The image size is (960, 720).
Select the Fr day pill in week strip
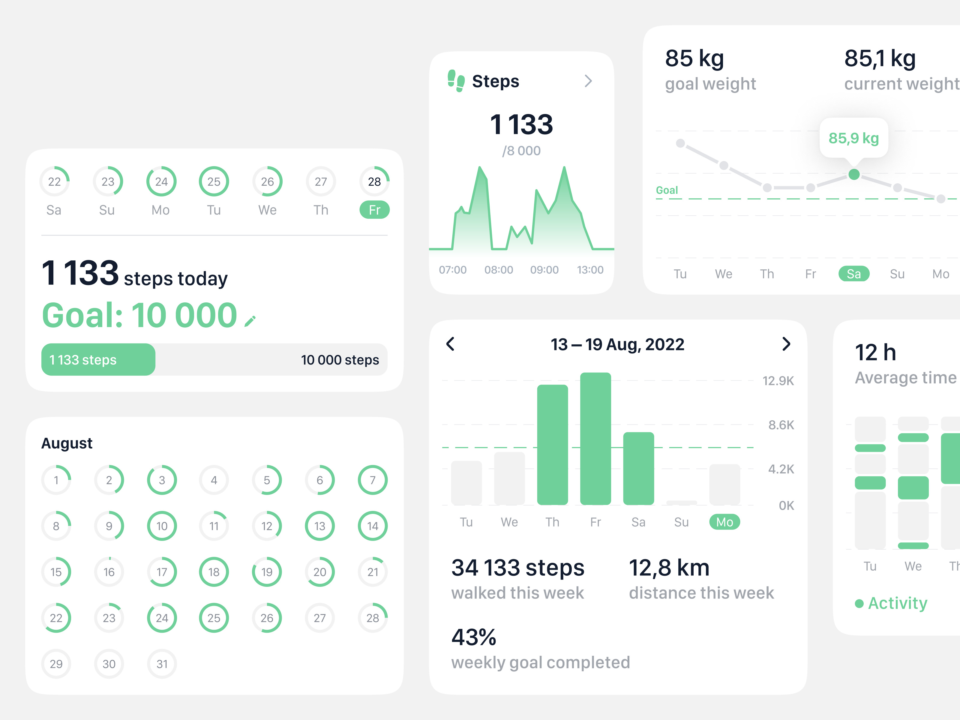point(374,210)
